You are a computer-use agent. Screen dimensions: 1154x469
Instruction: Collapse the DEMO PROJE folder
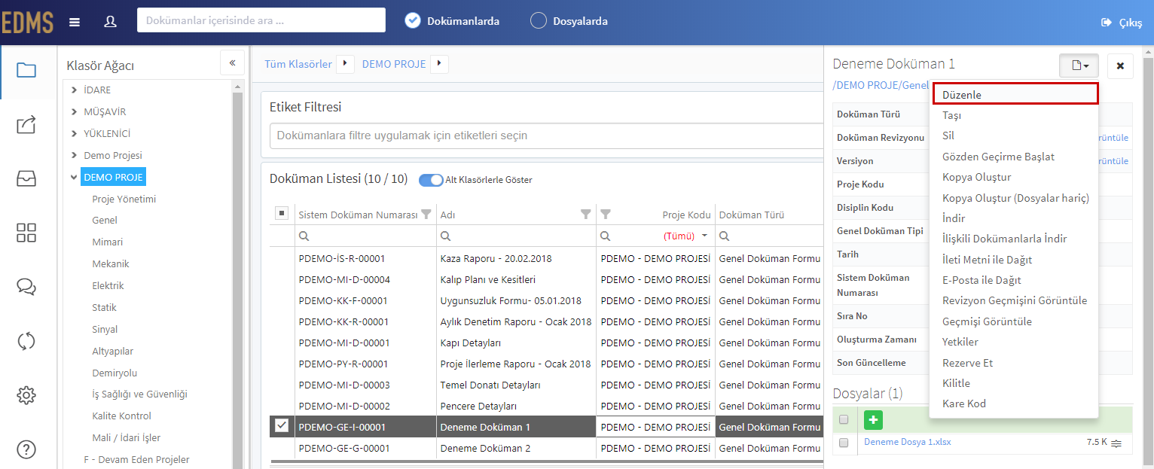pos(74,178)
